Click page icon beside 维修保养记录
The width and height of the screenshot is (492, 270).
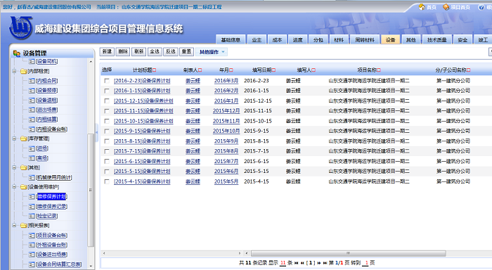tap(32, 206)
